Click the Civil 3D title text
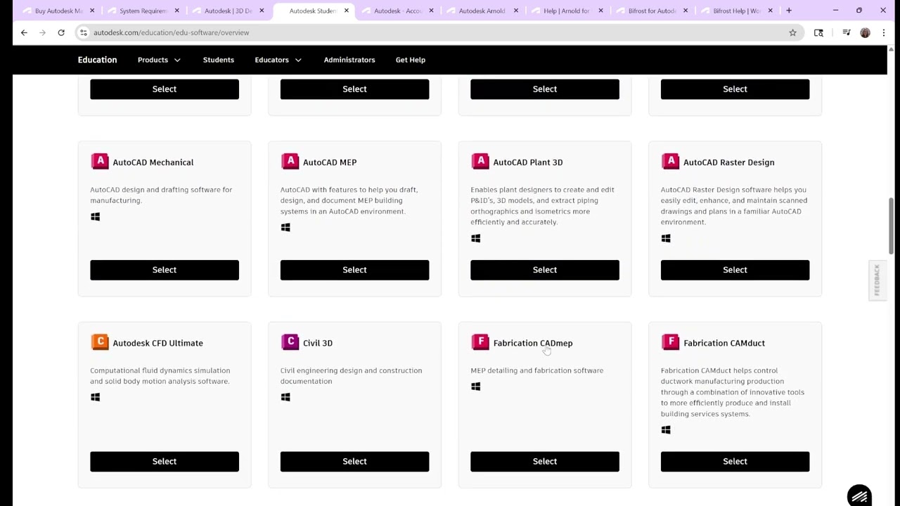Screen dimensions: 900x506 318,343
